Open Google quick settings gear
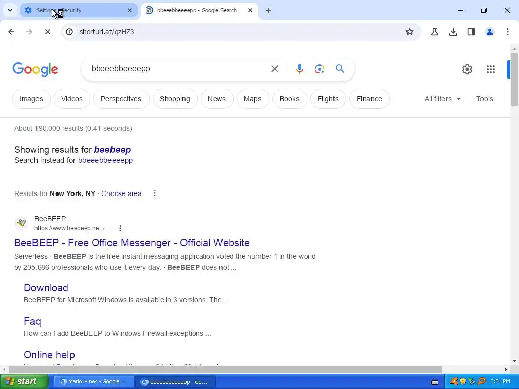The height and width of the screenshot is (389, 519). (467, 69)
